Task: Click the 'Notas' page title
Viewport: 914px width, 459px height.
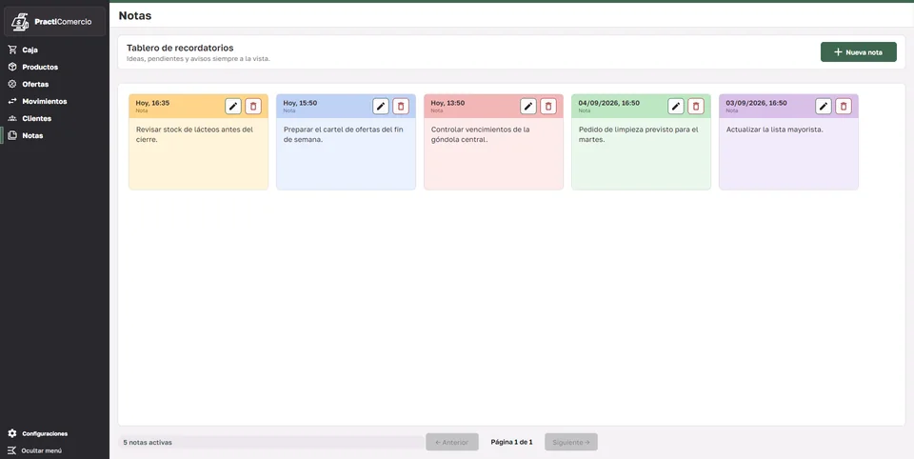Action: [x=135, y=16]
